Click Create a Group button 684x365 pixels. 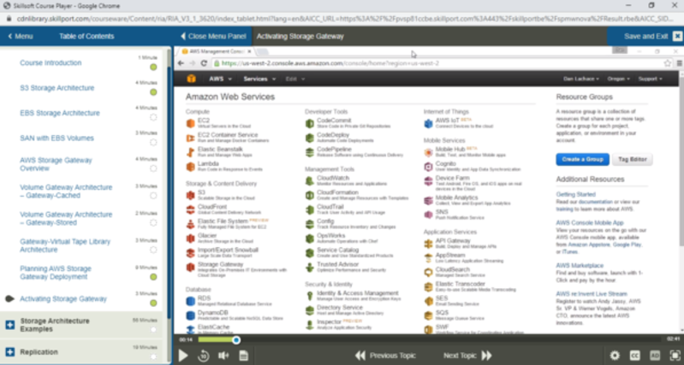(x=582, y=159)
